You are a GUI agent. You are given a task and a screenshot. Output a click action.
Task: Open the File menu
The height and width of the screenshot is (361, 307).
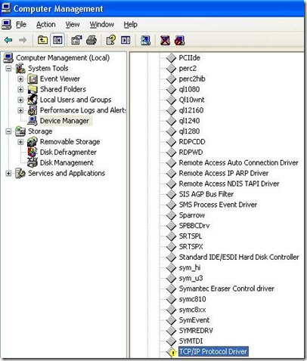tap(21, 24)
